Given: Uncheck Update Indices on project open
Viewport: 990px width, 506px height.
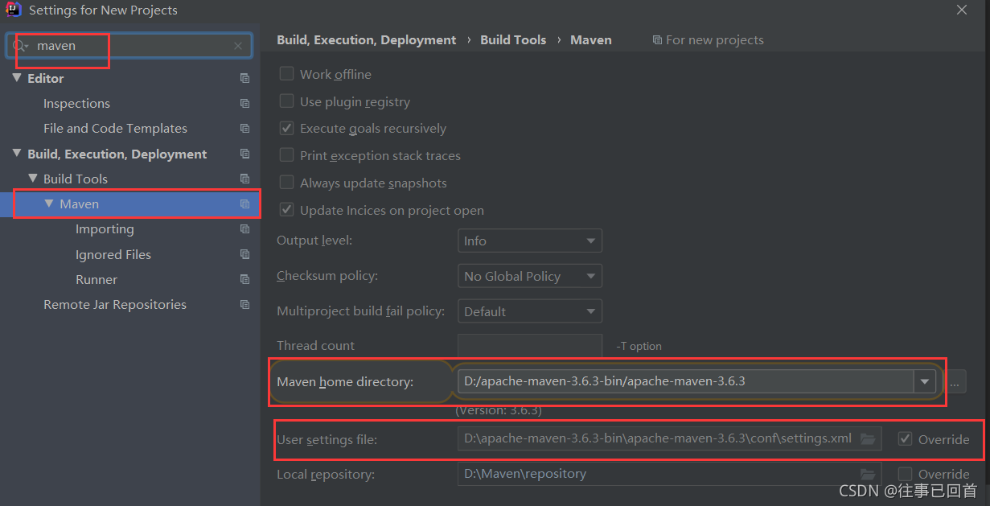Looking at the screenshot, I should 286,210.
